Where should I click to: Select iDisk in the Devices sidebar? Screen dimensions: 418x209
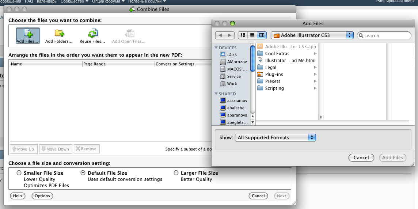point(231,54)
